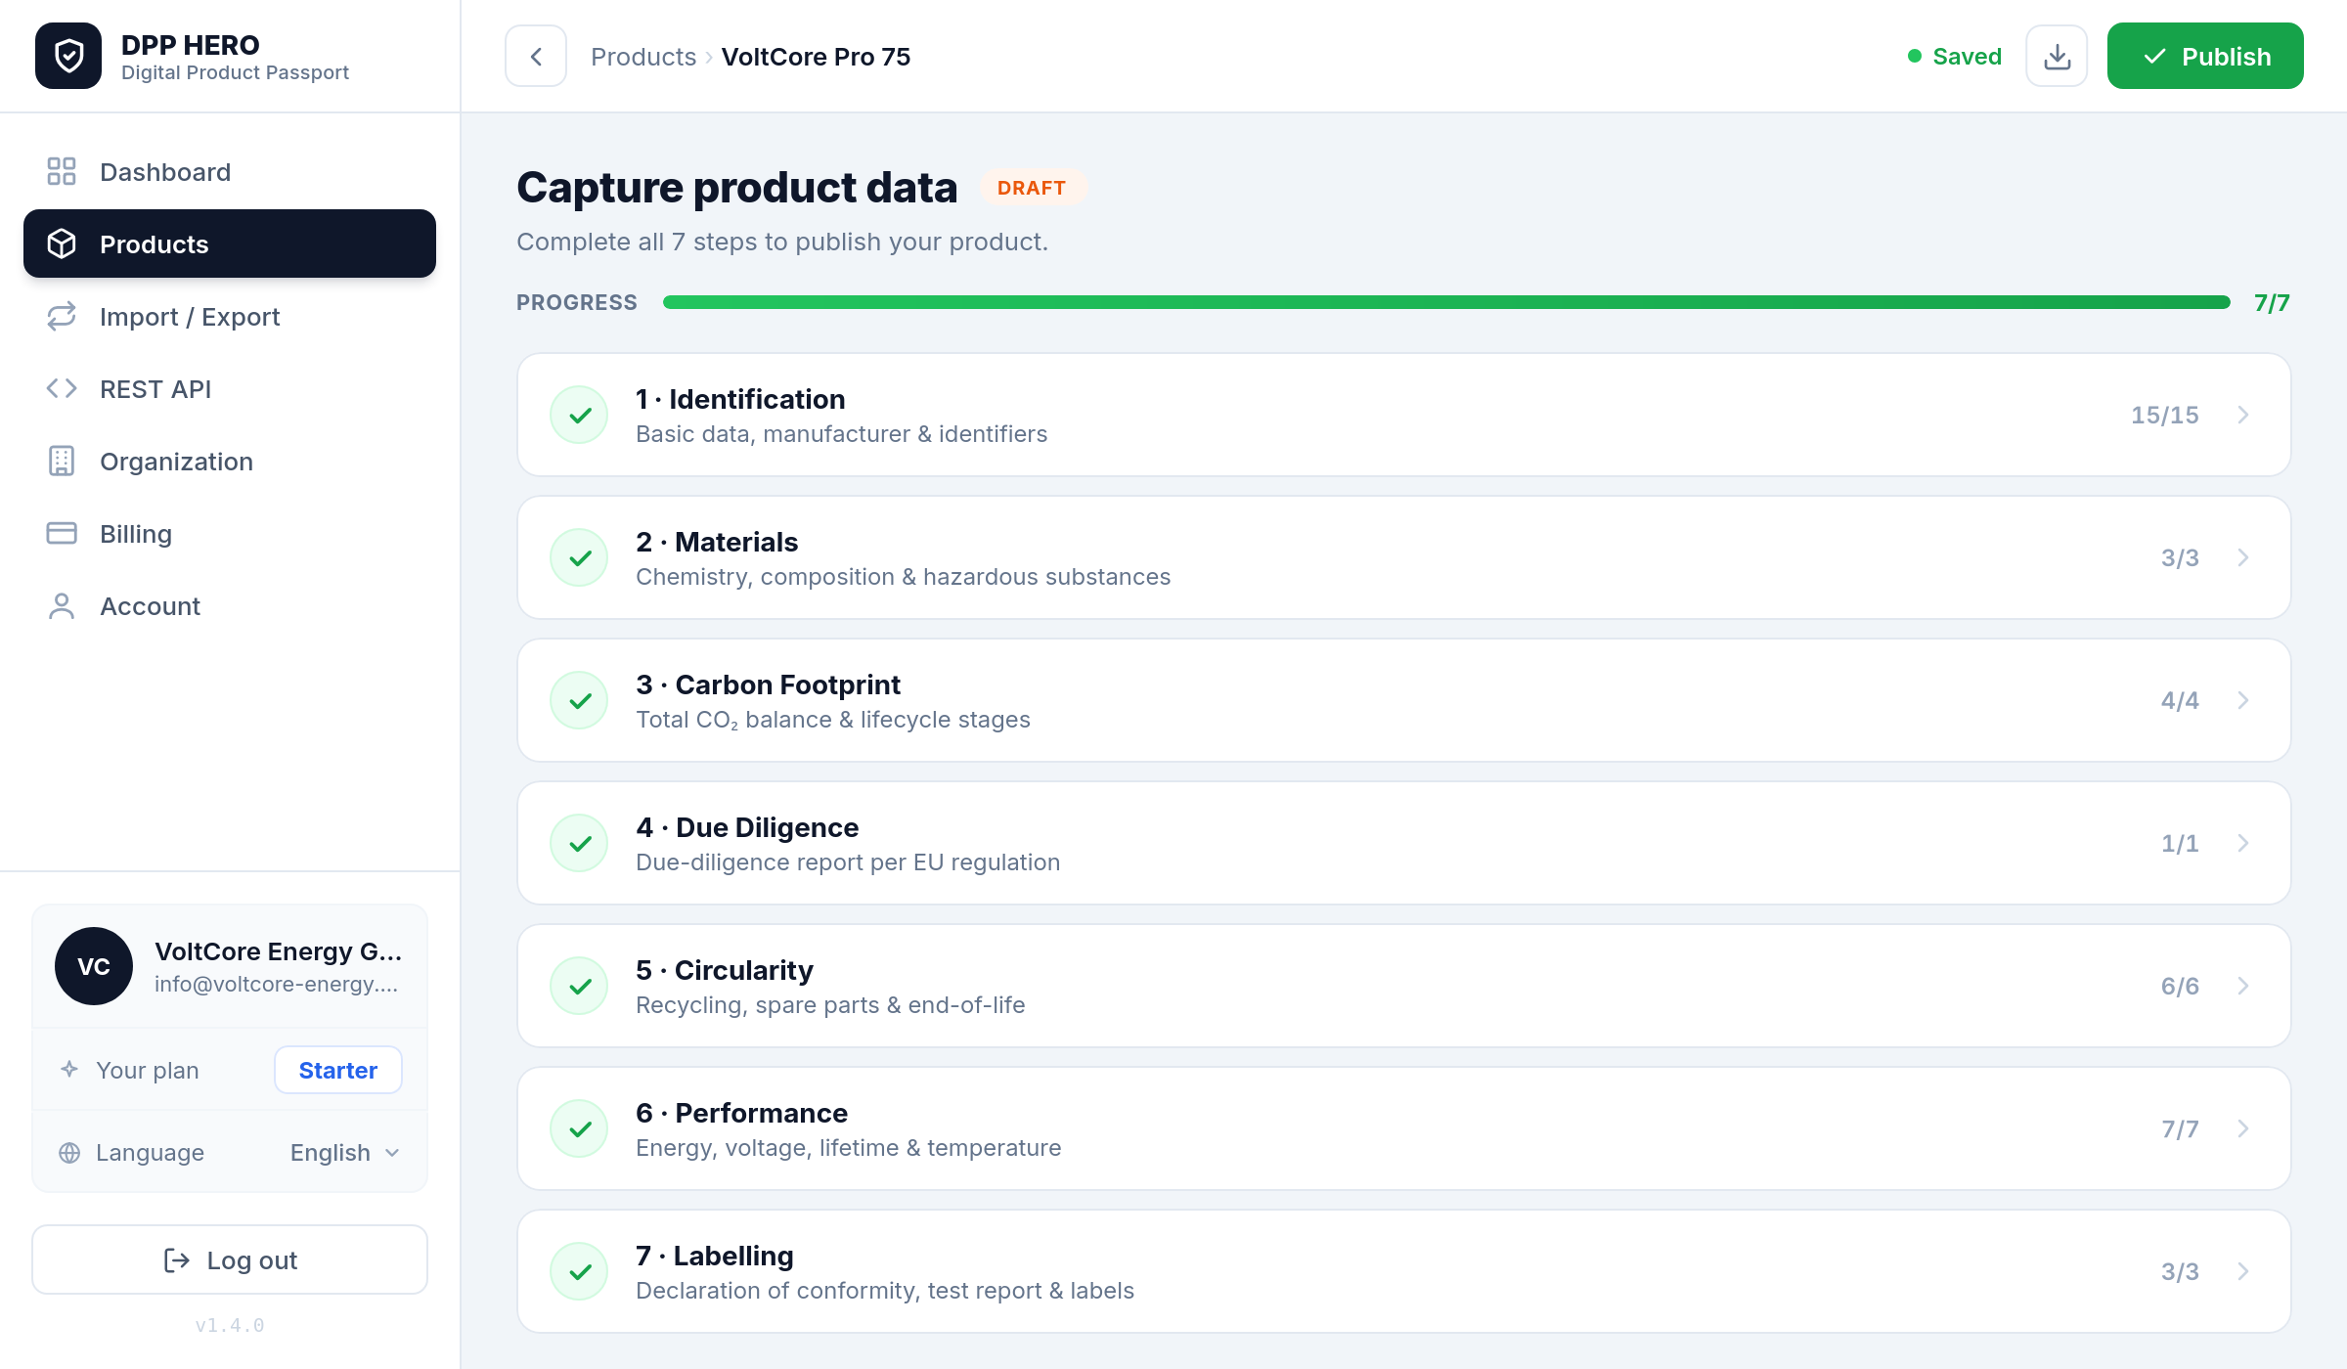Open the 2 · Materials step title
Image resolution: width=2347 pixels, height=1369 pixels.
pos(717,542)
